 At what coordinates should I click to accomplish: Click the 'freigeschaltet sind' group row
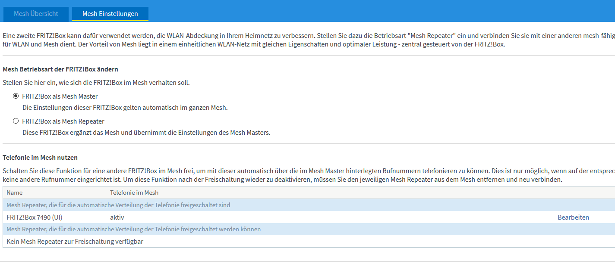point(309,205)
